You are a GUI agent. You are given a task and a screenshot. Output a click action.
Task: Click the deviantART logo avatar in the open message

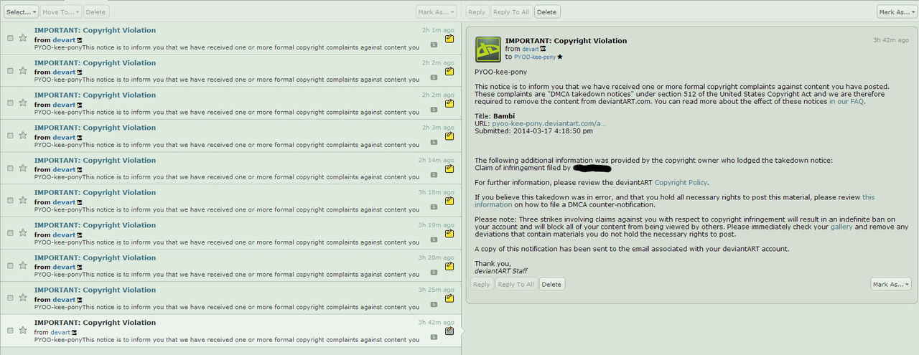[488, 49]
